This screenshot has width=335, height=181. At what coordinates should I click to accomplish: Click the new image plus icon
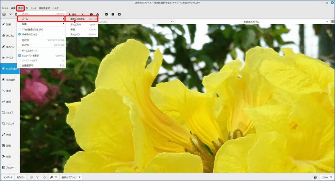click(x=4, y=14)
